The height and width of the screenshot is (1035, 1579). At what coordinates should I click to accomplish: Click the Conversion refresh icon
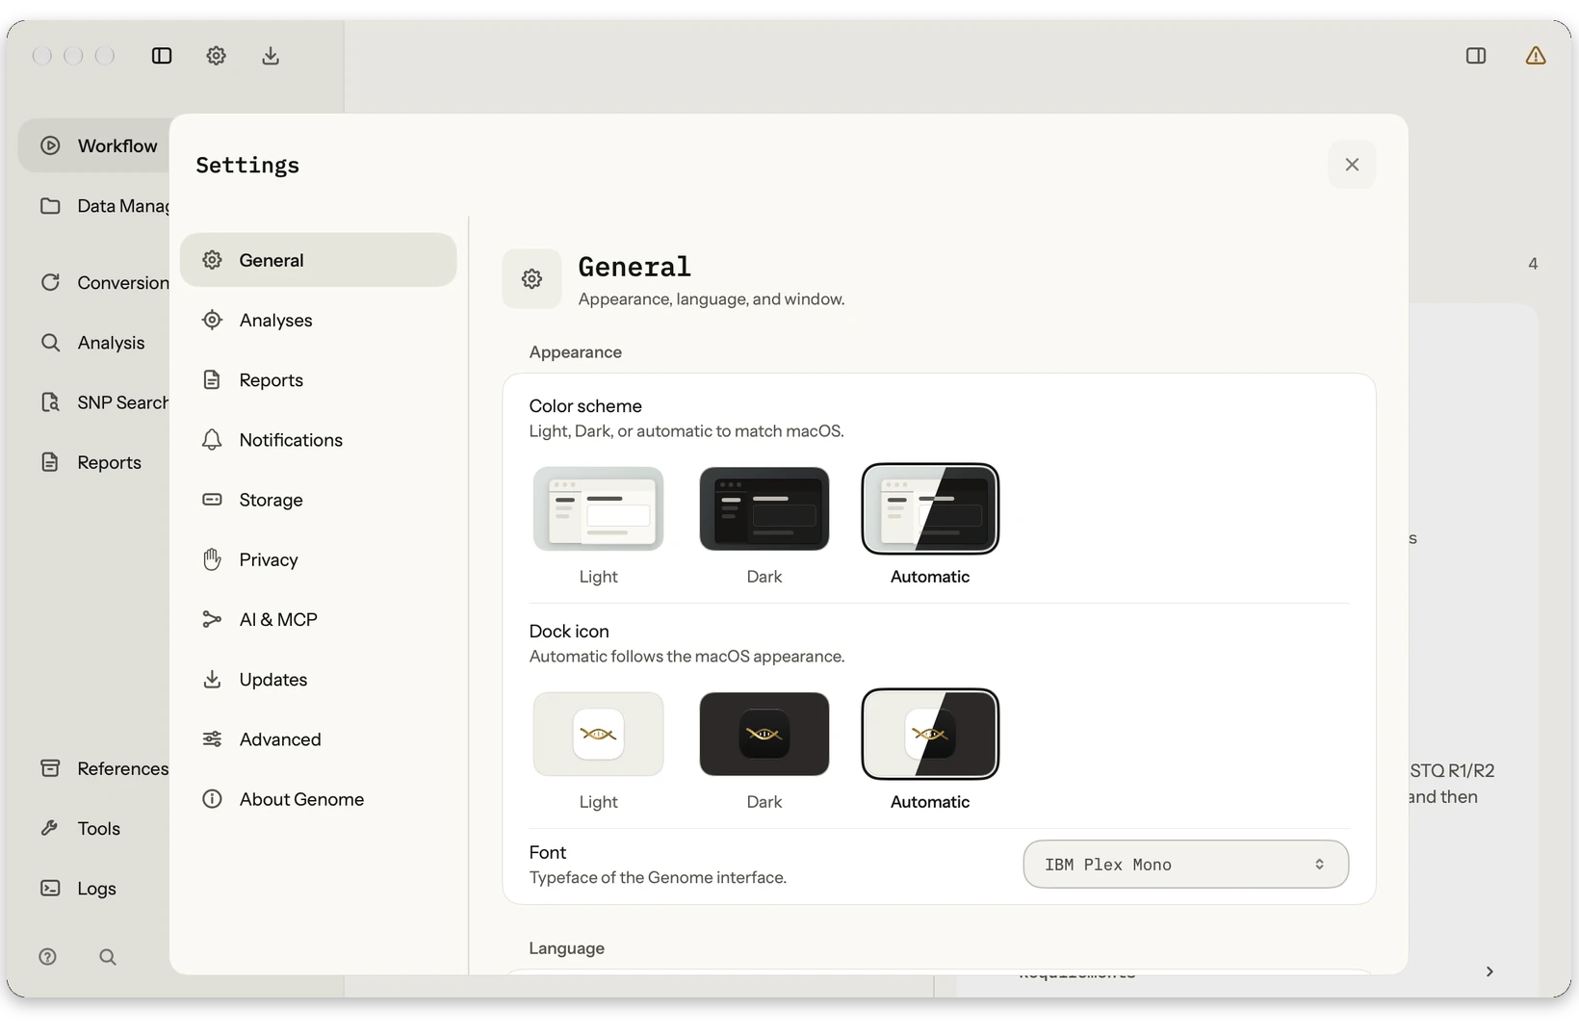[50, 282]
